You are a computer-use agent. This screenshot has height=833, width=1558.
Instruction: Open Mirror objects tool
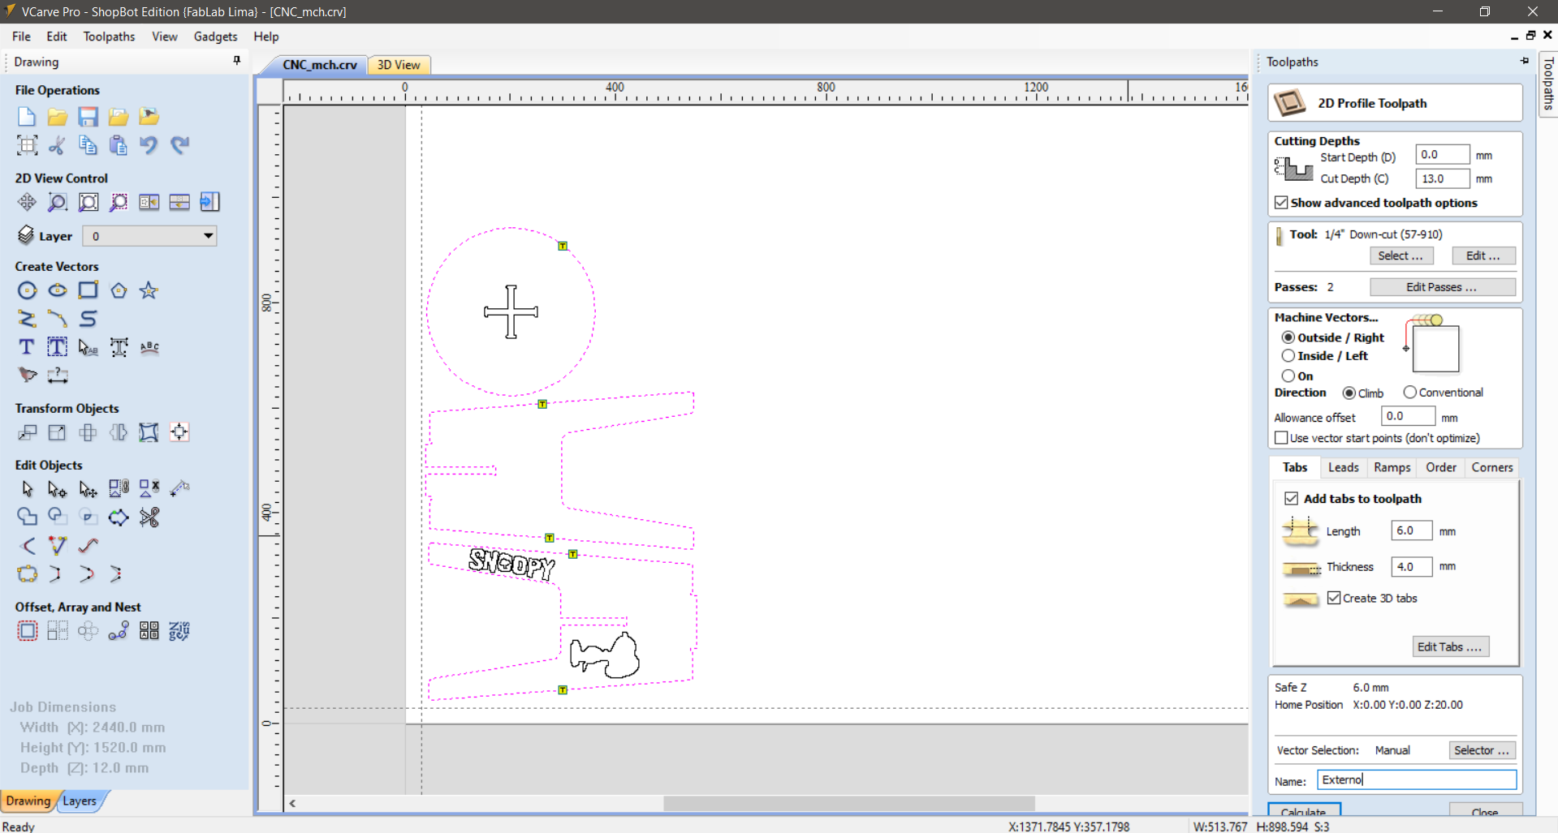pyautogui.click(x=119, y=432)
